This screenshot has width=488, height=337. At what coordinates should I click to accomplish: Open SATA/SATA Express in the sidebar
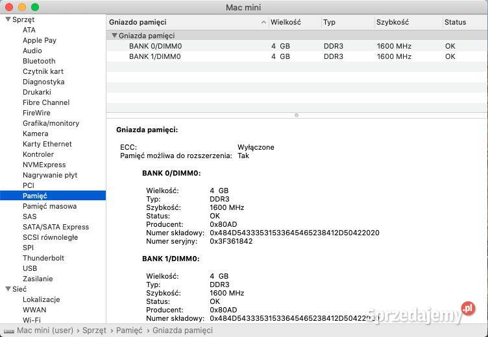(x=56, y=227)
